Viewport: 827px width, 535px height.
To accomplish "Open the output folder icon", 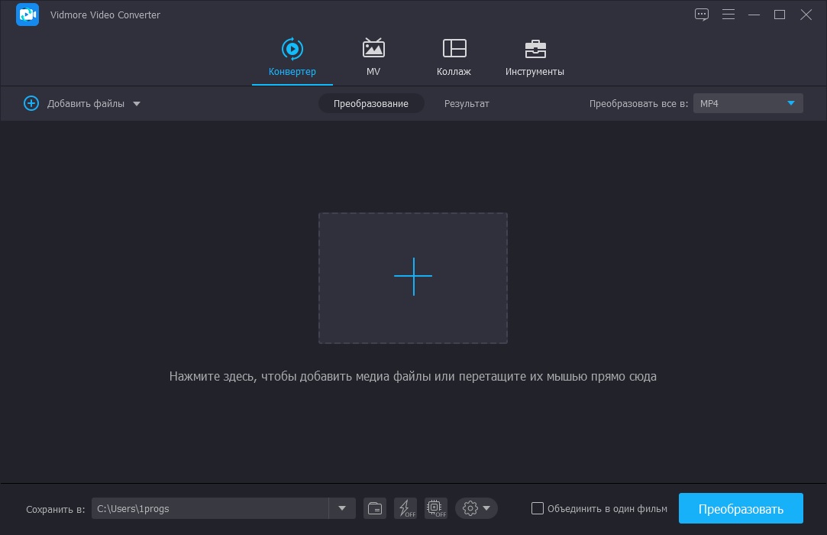I will click(374, 507).
